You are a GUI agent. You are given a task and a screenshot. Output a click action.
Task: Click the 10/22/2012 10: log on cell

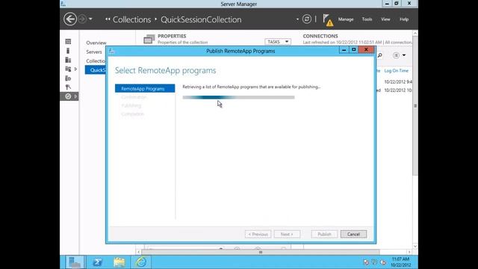tap(398, 90)
